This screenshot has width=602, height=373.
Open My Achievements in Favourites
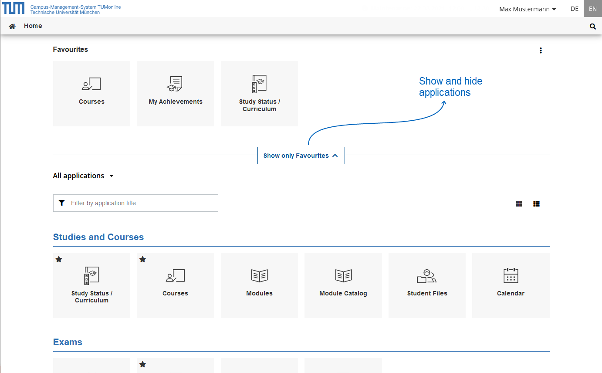point(175,93)
